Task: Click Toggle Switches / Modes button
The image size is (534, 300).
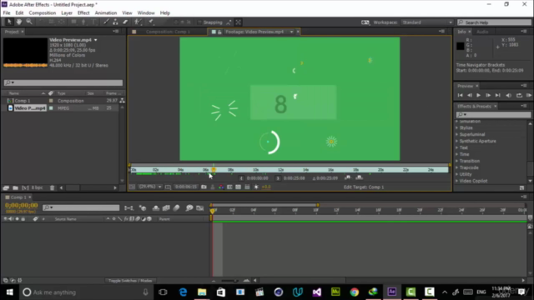Action: pos(130,281)
